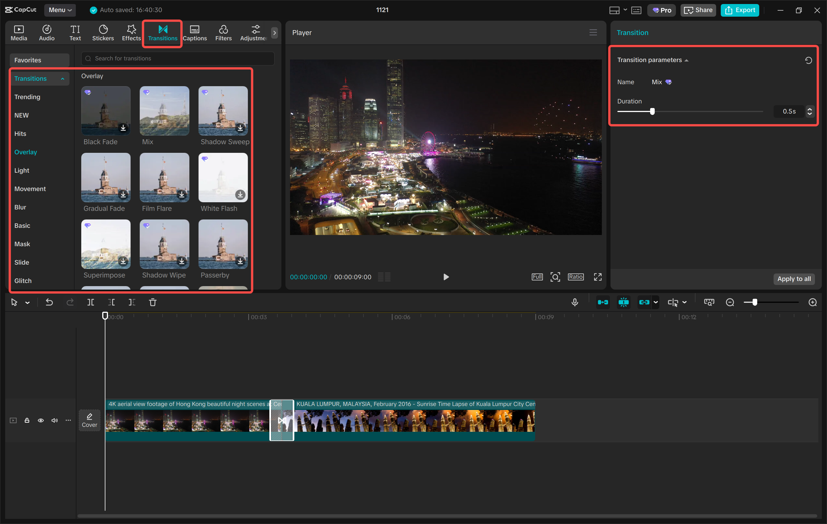Hide the video track with the eye toggle
Screen dimensions: 827x524
[x=40, y=420]
